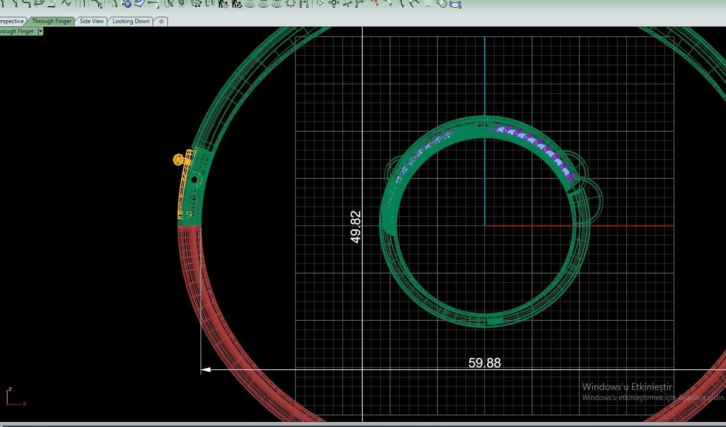Open the Perspective viewport tab

coord(12,21)
